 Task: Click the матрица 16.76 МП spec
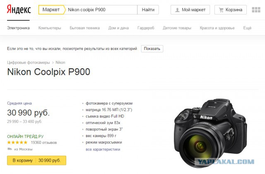109,110
